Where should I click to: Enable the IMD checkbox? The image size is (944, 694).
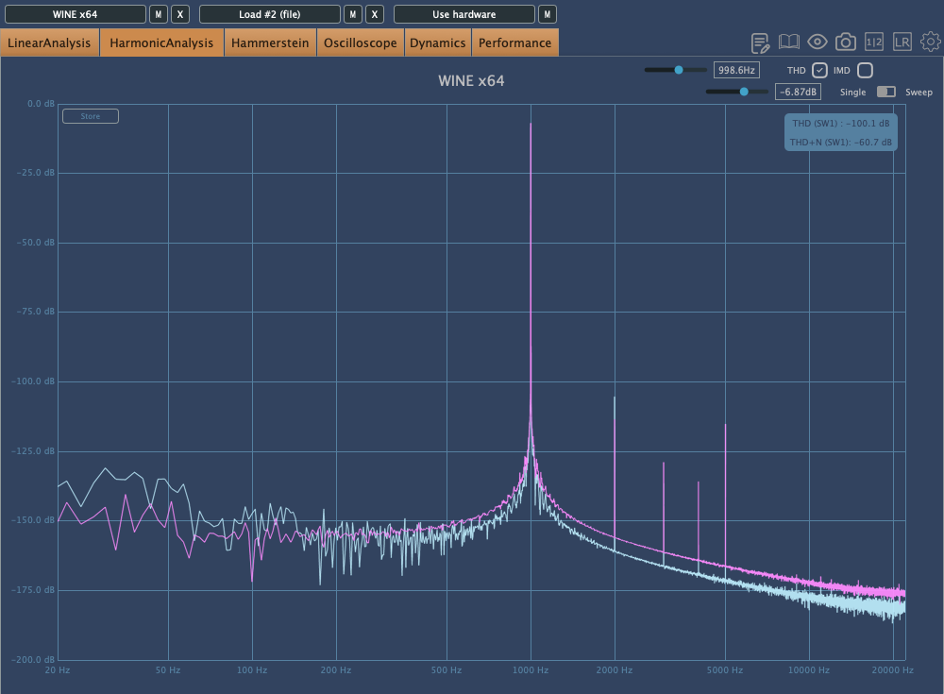865,71
